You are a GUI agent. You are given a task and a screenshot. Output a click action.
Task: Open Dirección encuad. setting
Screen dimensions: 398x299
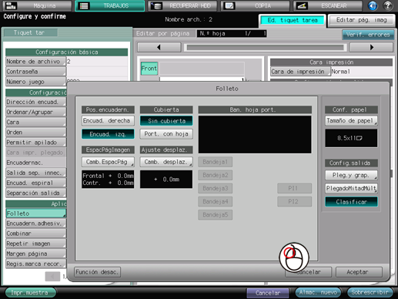(35, 102)
